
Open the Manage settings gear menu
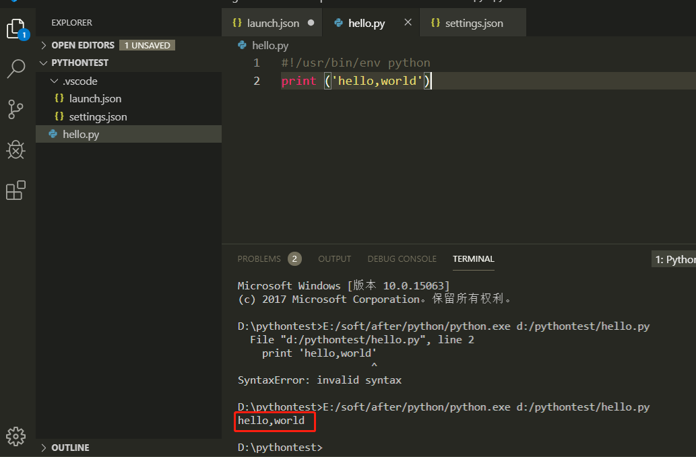pyautogui.click(x=15, y=436)
